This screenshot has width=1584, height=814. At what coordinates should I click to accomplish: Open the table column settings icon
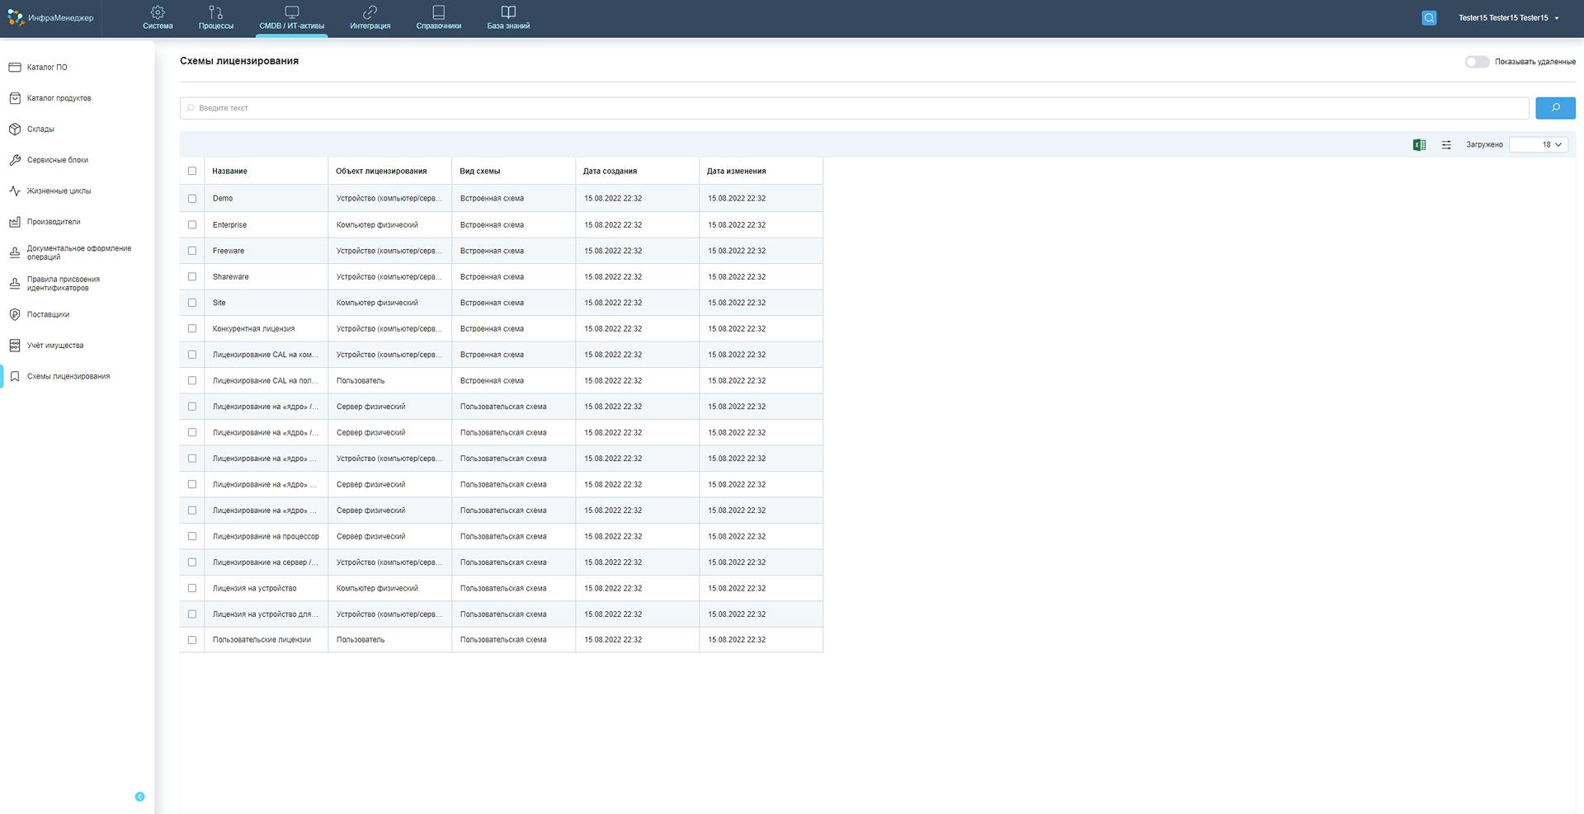tap(1446, 145)
